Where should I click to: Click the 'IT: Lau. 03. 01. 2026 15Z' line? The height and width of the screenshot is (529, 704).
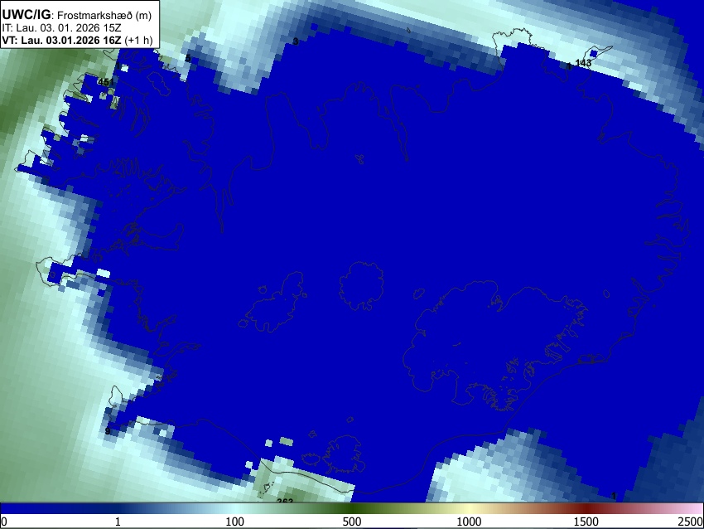(x=61, y=28)
